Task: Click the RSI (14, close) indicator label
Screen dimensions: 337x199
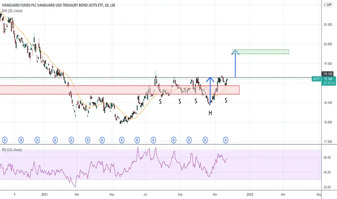Action: [12, 149]
